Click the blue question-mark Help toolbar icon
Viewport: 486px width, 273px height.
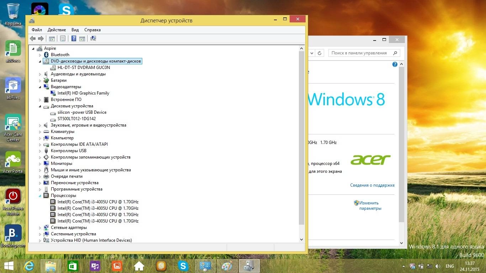(74, 38)
